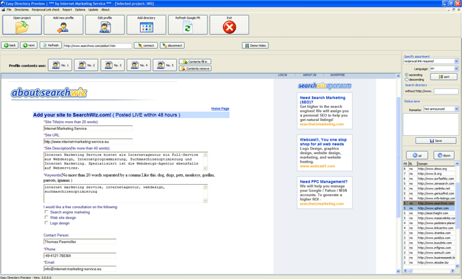
Task: Click the disconnect button
Action: pos(172,45)
